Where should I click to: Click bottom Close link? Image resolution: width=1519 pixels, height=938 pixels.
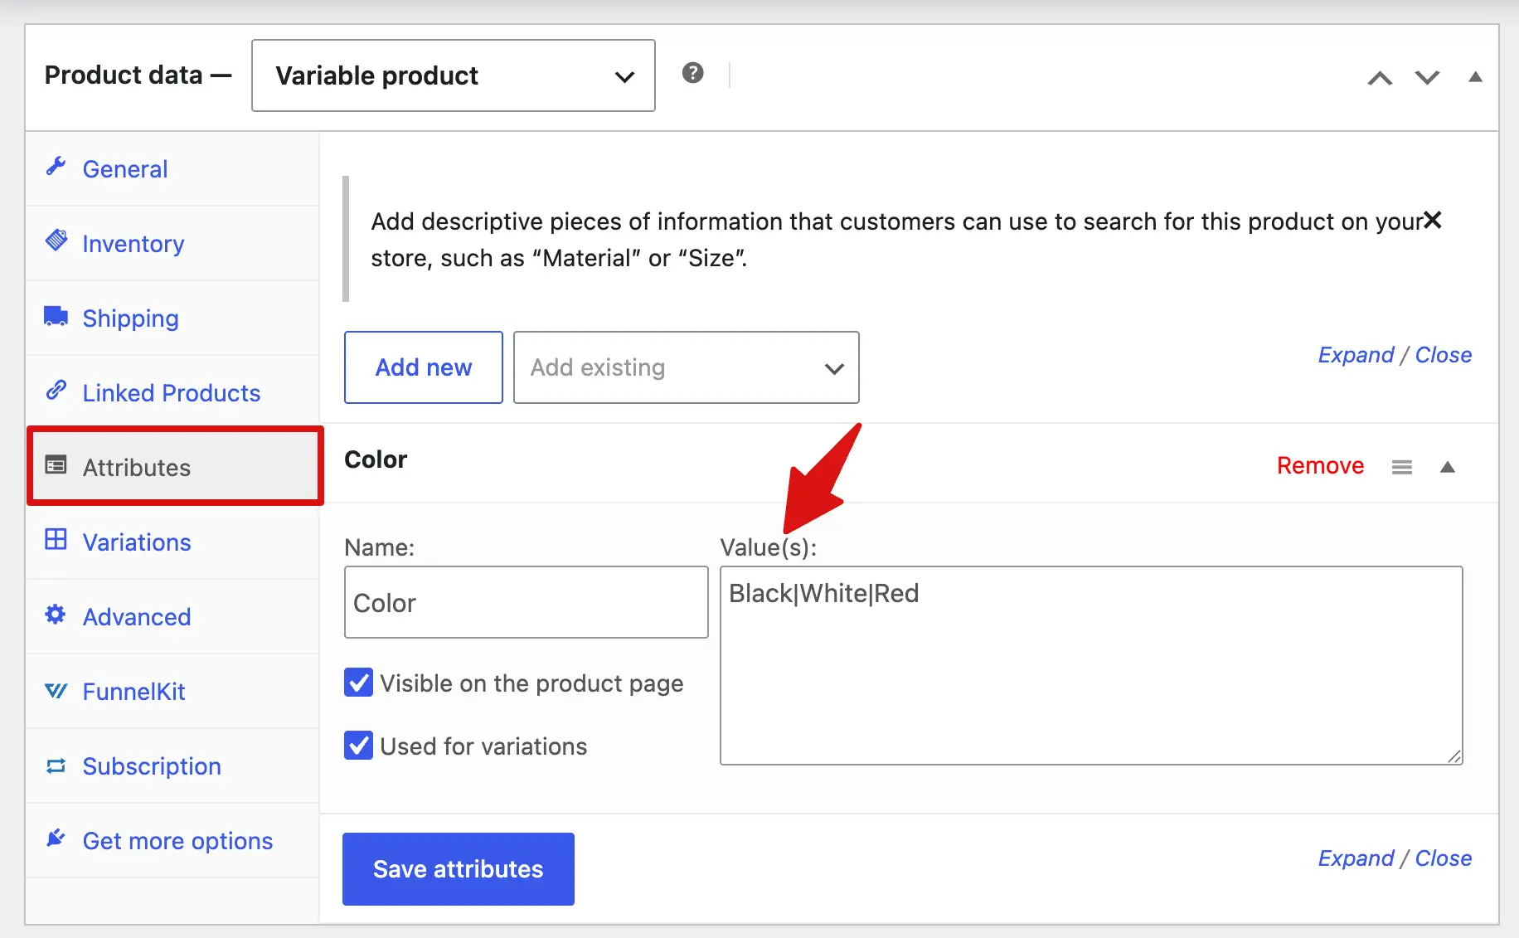(x=1444, y=858)
